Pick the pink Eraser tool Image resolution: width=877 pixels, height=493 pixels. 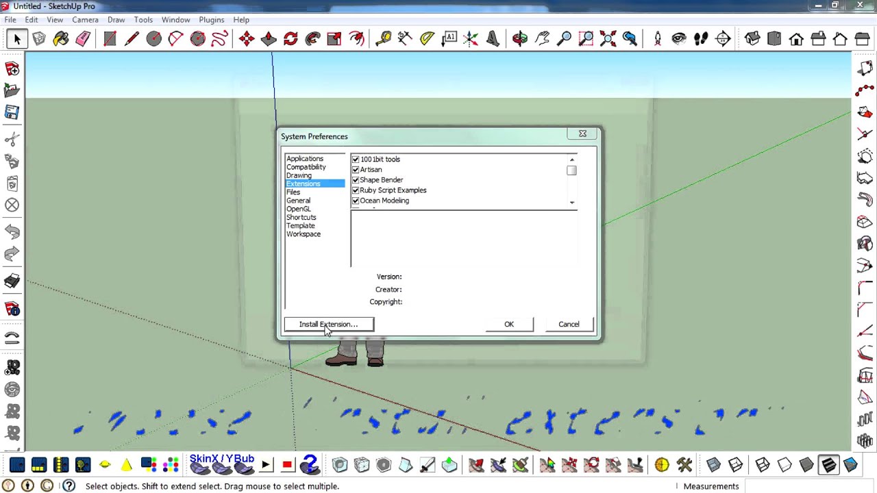(x=83, y=39)
